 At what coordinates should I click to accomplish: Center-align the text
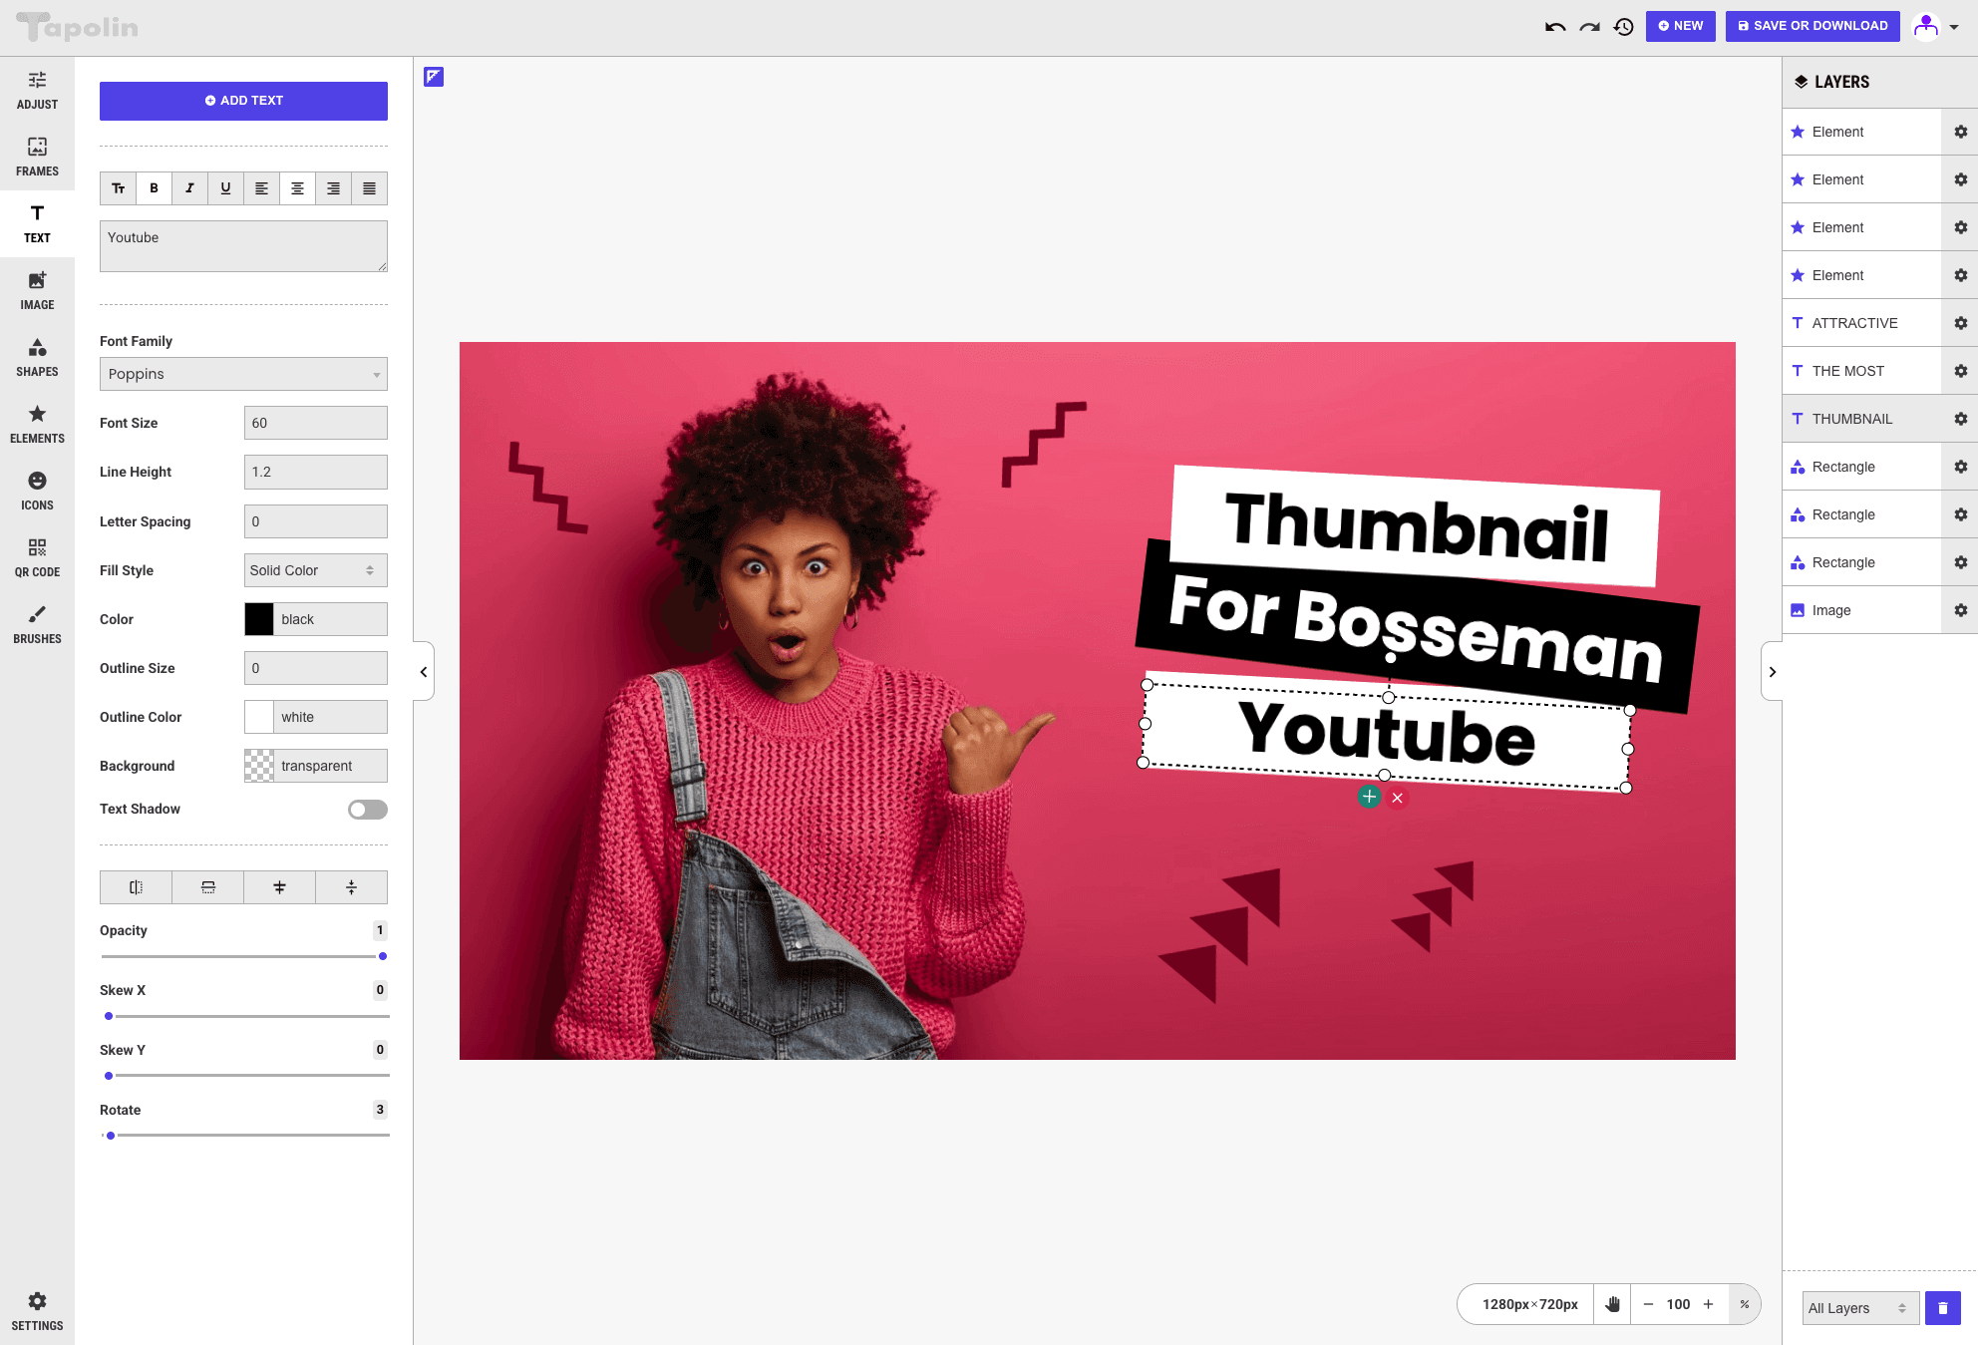coord(297,188)
